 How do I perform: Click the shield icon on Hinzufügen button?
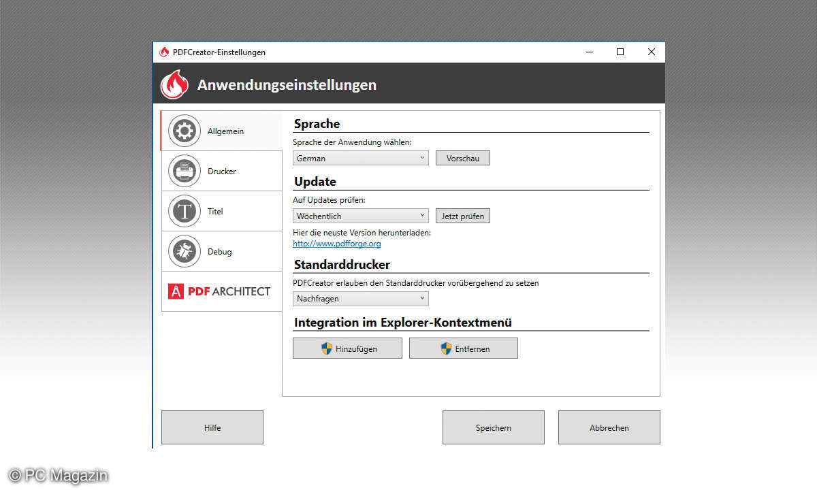[327, 348]
